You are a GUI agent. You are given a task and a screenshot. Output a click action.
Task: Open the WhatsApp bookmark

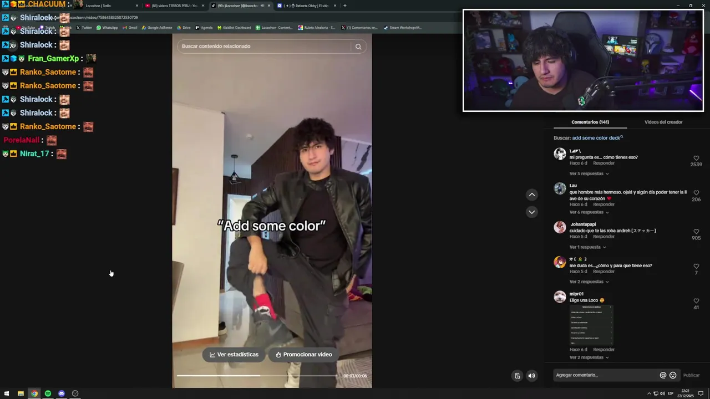pos(107,28)
